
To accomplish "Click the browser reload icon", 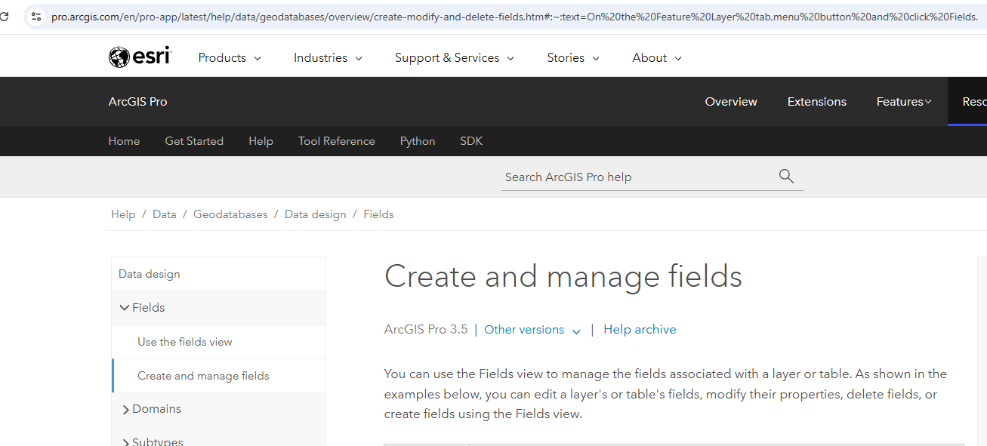I will (x=5, y=16).
